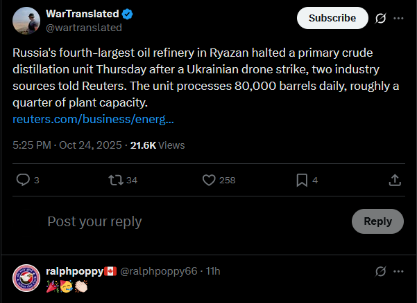This screenshot has width=417, height=303.
Task: Focus the Post your reply field
Action: coord(197,221)
